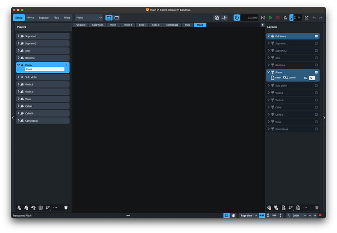Screen dimensions: 337x233
Task: Click the red warning triangle in status bar
Action: point(320,215)
